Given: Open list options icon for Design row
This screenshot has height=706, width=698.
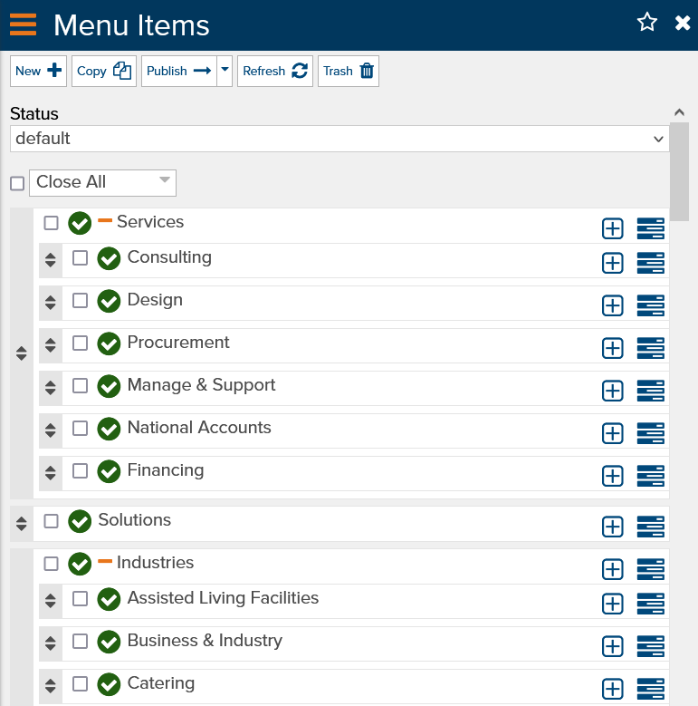Looking at the screenshot, I should (650, 305).
